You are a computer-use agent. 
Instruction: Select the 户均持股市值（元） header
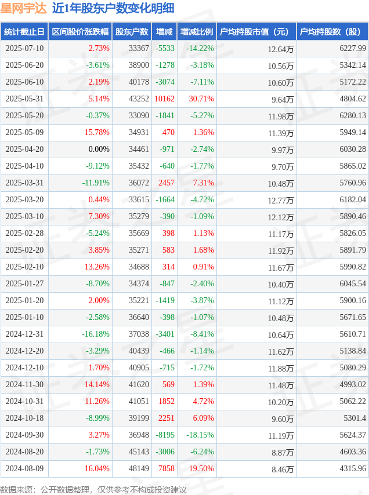(x=256, y=31)
